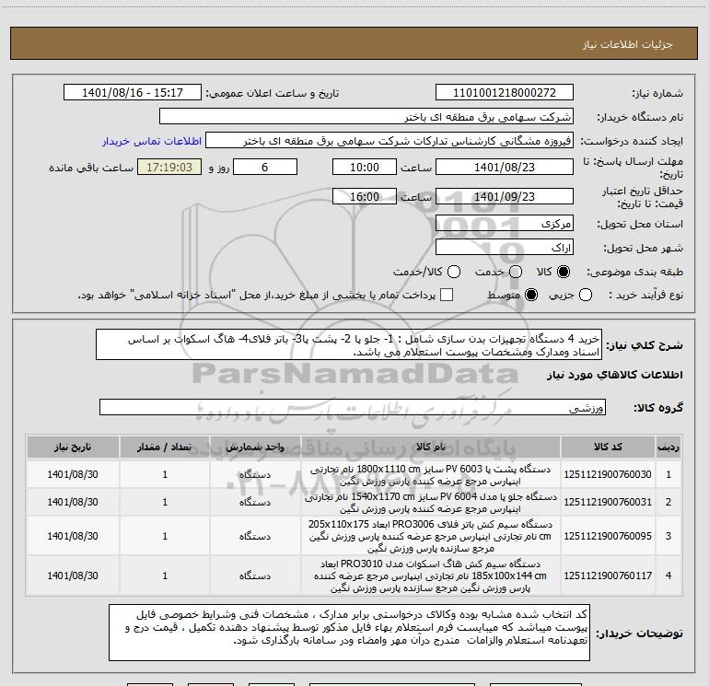Viewport: 709px width, 686px height.
Task: Select the کالا/خدمت radio button
Action: point(454,272)
